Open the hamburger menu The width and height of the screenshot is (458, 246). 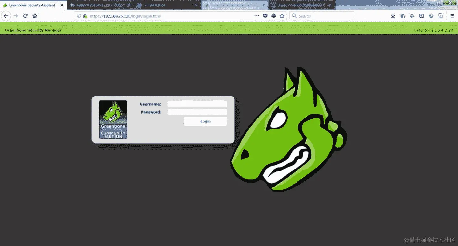452,15
